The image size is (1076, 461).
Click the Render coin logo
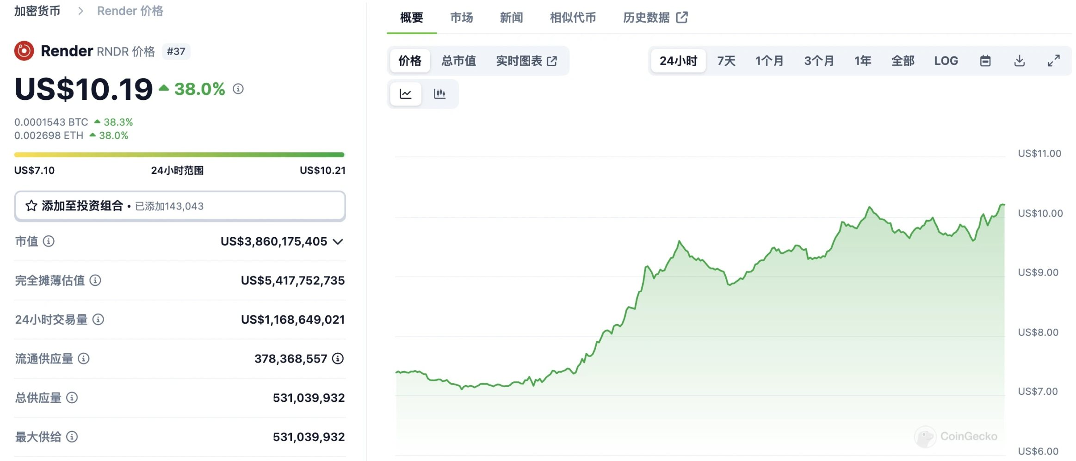point(24,51)
